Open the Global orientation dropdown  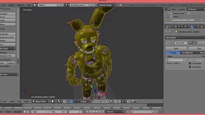[86, 101]
